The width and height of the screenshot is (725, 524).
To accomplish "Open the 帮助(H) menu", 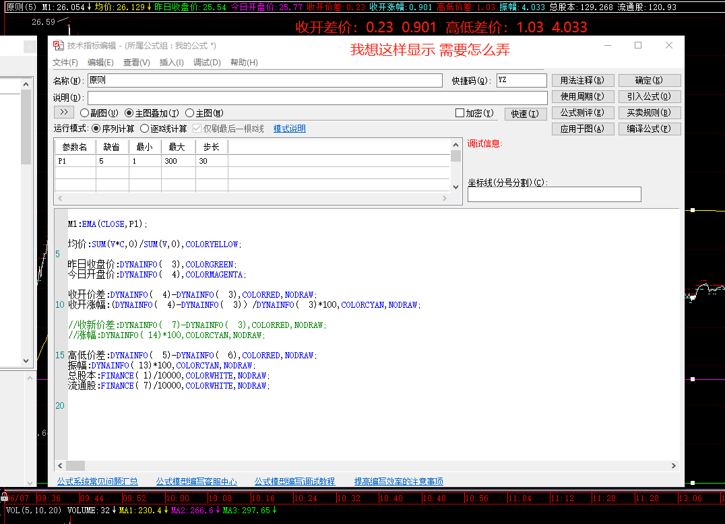I will pos(244,63).
